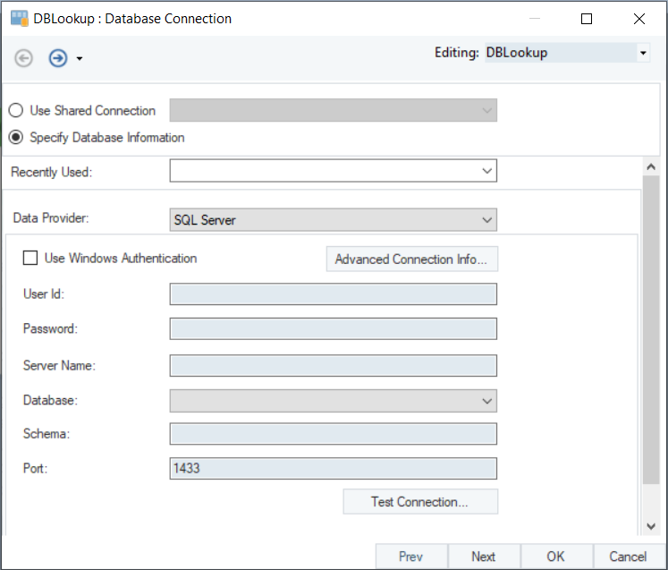The width and height of the screenshot is (668, 570).
Task: Maximize the Database Connection window
Action: pos(587,19)
